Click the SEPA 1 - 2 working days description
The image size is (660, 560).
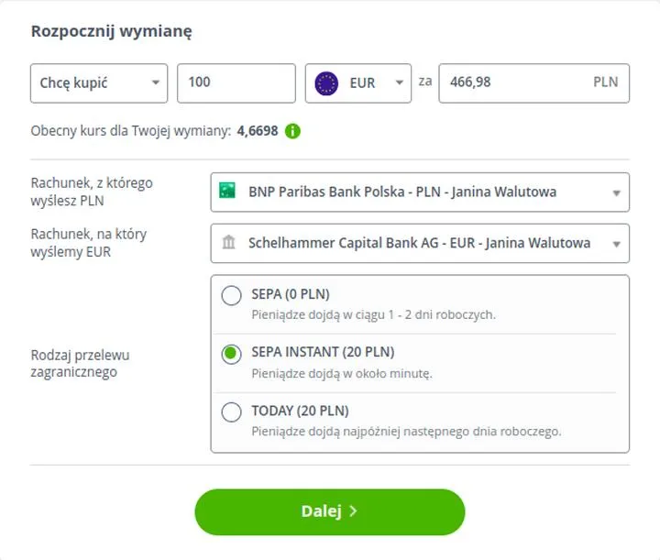373,314
